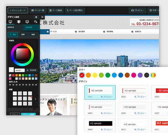Go to 背景設定 breadcrumb step

click(11, 27)
